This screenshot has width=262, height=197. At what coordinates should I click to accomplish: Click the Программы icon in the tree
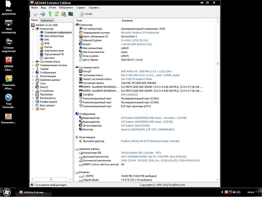click(x=37, y=95)
